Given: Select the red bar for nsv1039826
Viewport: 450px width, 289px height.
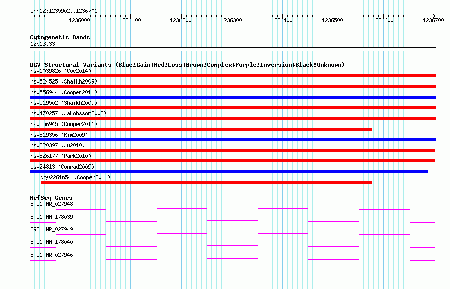Looking at the screenshot, I should [x=233, y=76].
